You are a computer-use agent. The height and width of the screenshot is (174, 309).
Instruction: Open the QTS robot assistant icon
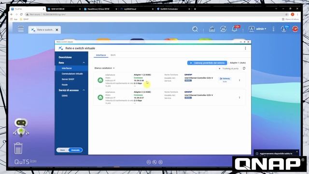click(x=21, y=128)
